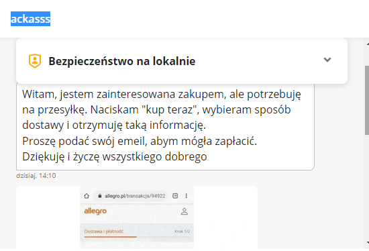Click the message starting with Witam, jestem zainteresowana
The width and height of the screenshot is (369, 251).
pyautogui.click(x=165, y=125)
